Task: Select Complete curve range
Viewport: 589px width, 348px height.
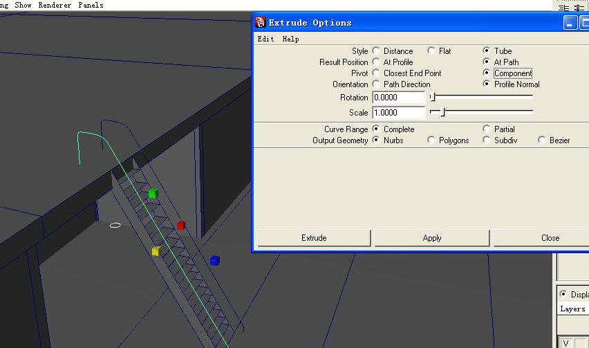Action: pyautogui.click(x=375, y=129)
